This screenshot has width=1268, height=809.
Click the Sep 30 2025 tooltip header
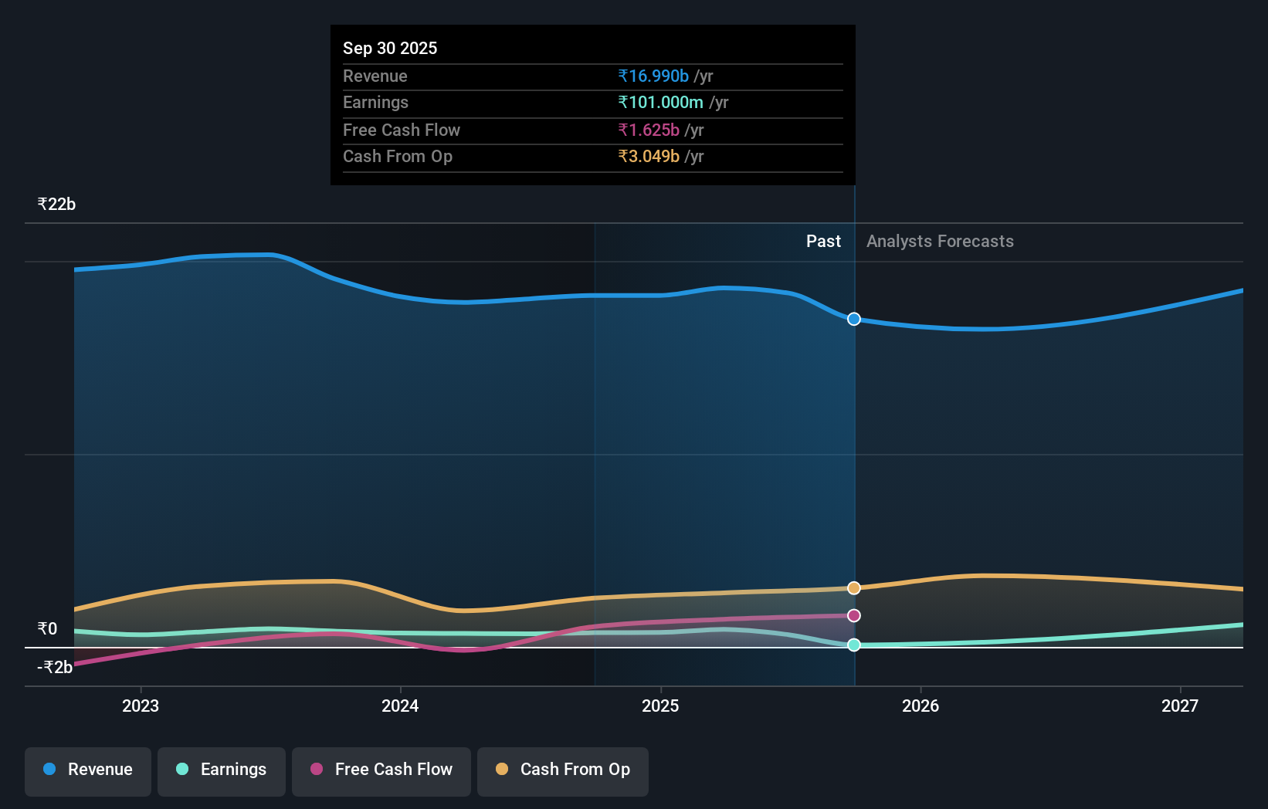coord(390,48)
